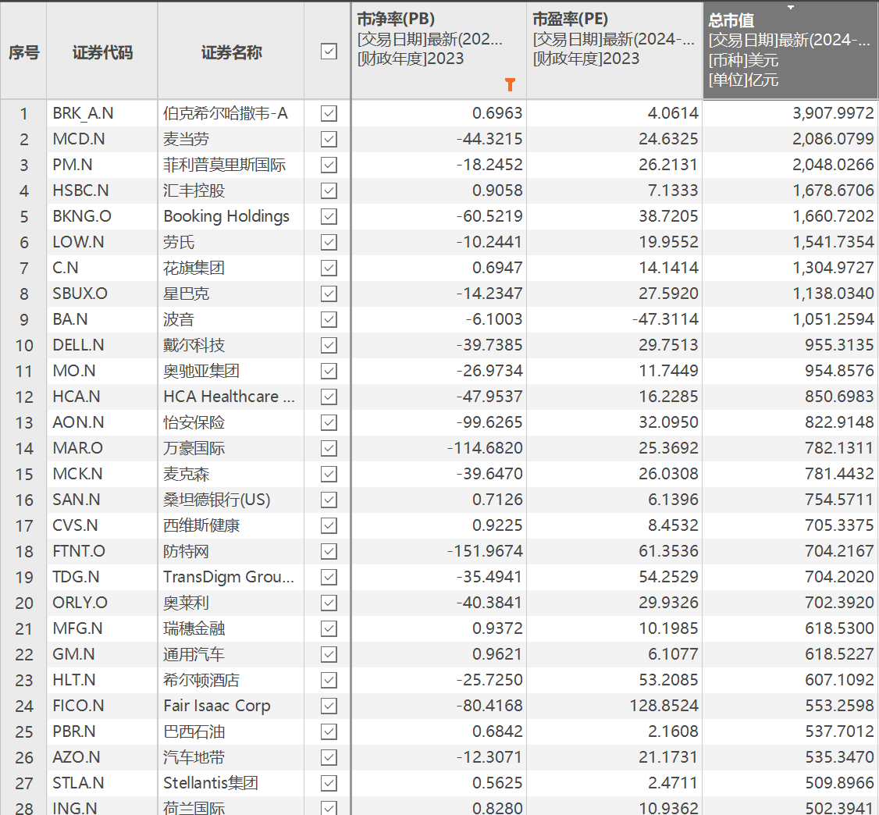Toggle checkbox for LOW.N row
The height and width of the screenshot is (815, 879).
[x=329, y=242]
